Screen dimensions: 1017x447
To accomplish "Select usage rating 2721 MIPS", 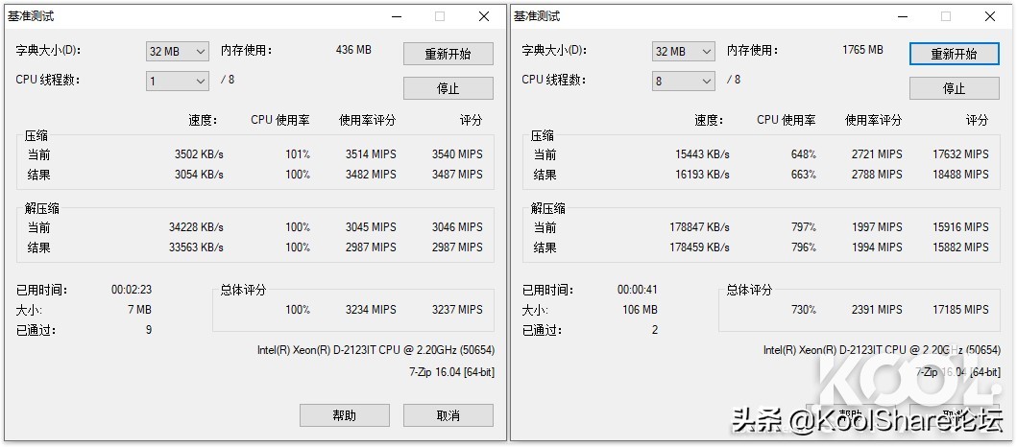I will point(876,154).
